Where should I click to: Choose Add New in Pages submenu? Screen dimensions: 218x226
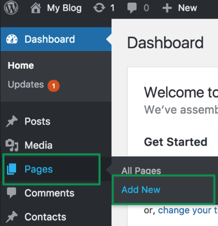click(x=141, y=190)
